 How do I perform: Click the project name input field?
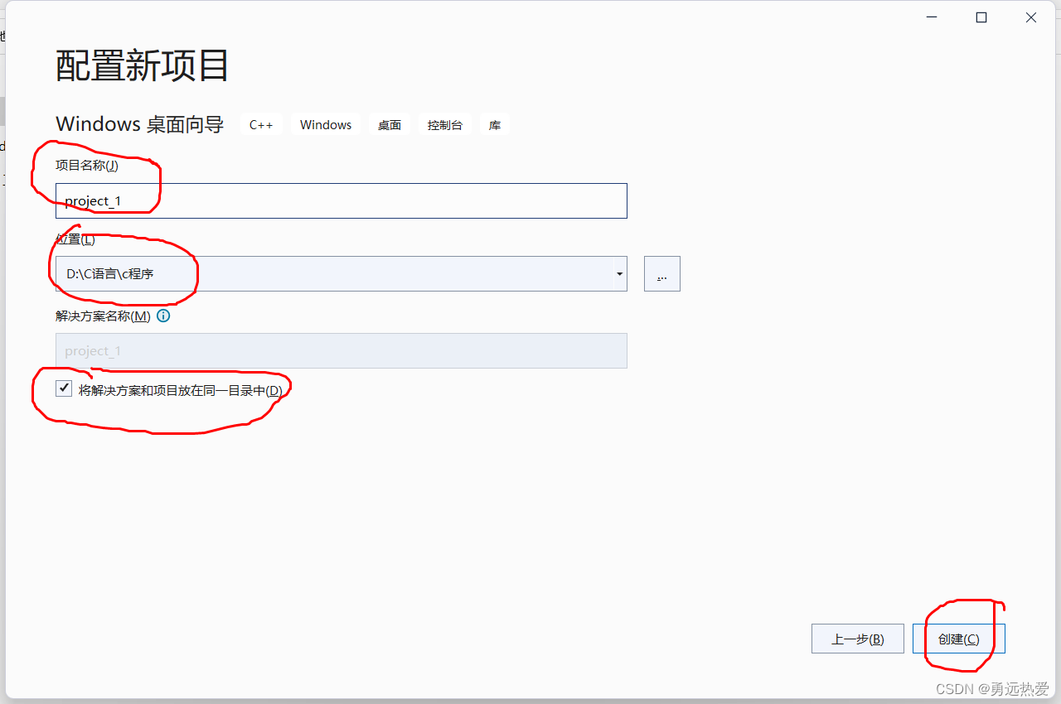(341, 201)
